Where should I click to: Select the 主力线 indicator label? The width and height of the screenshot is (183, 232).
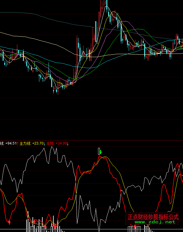[x=25, y=144]
